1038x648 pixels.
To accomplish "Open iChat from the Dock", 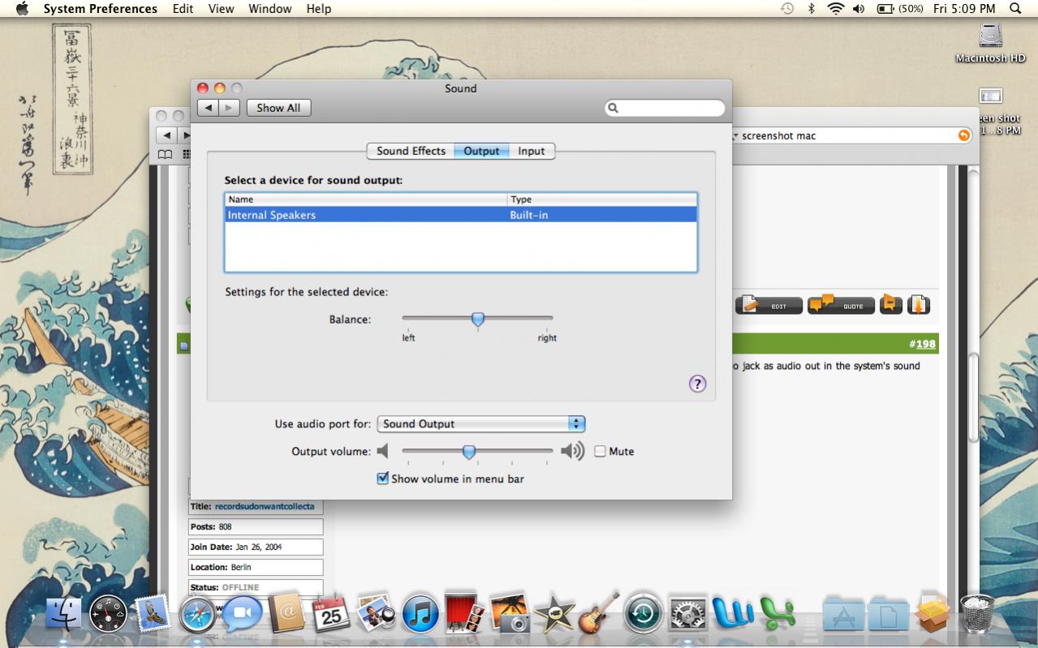I will pyautogui.click(x=242, y=615).
